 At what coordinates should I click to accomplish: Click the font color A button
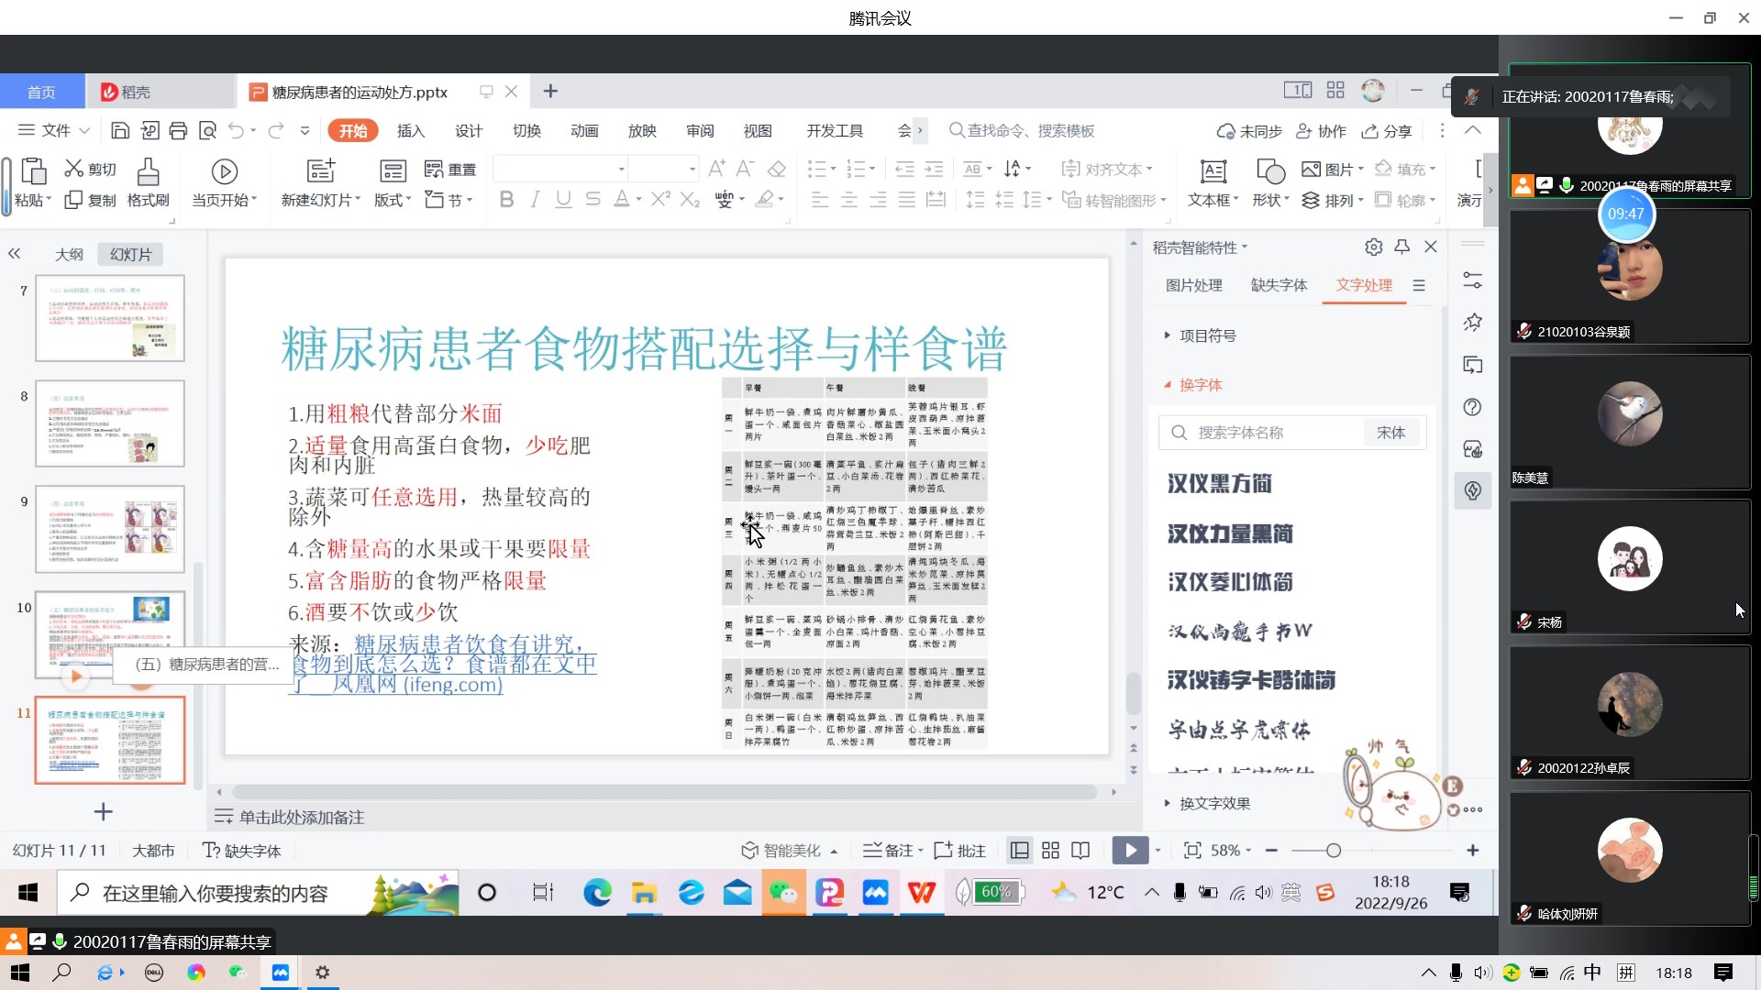click(621, 199)
